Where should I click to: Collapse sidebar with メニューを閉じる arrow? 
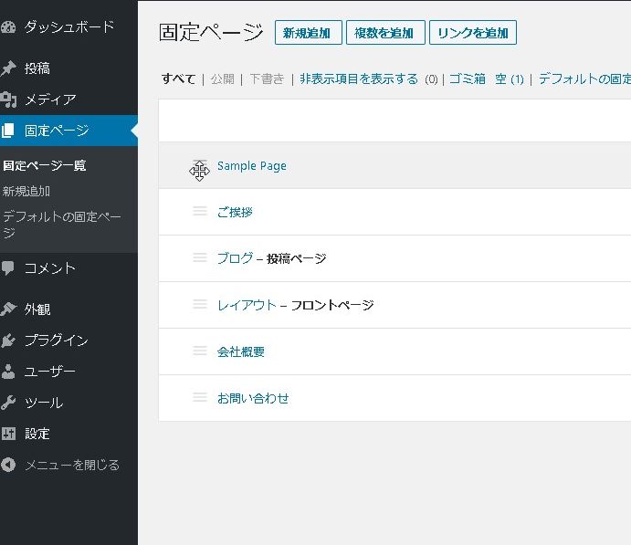pos(8,465)
